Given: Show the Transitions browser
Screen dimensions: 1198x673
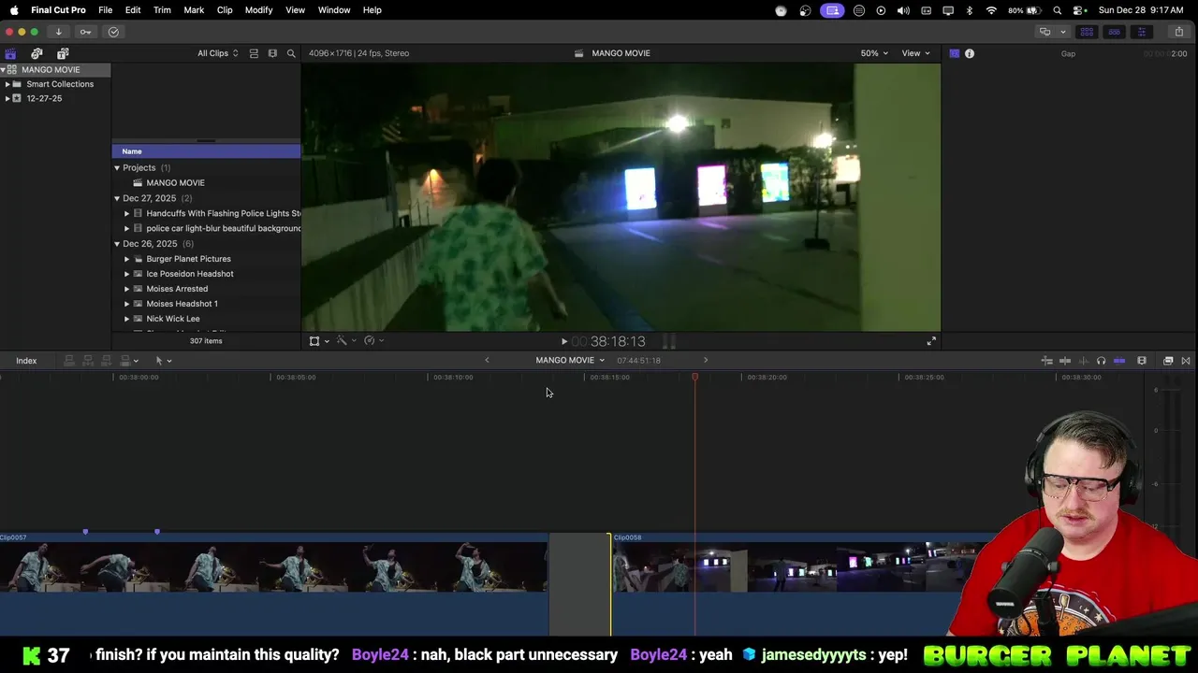Looking at the screenshot, I should tap(1186, 361).
